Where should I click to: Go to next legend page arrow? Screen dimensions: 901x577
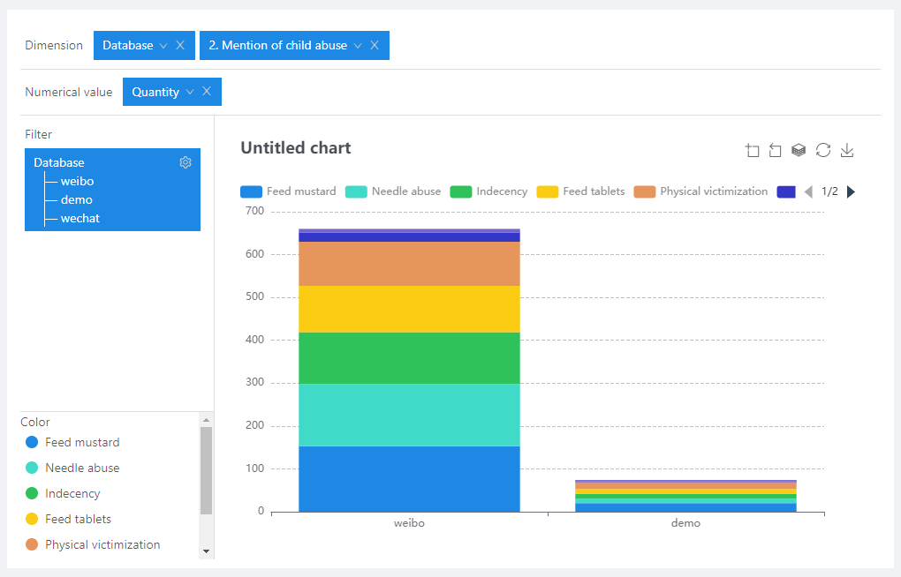pyautogui.click(x=851, y=191)
